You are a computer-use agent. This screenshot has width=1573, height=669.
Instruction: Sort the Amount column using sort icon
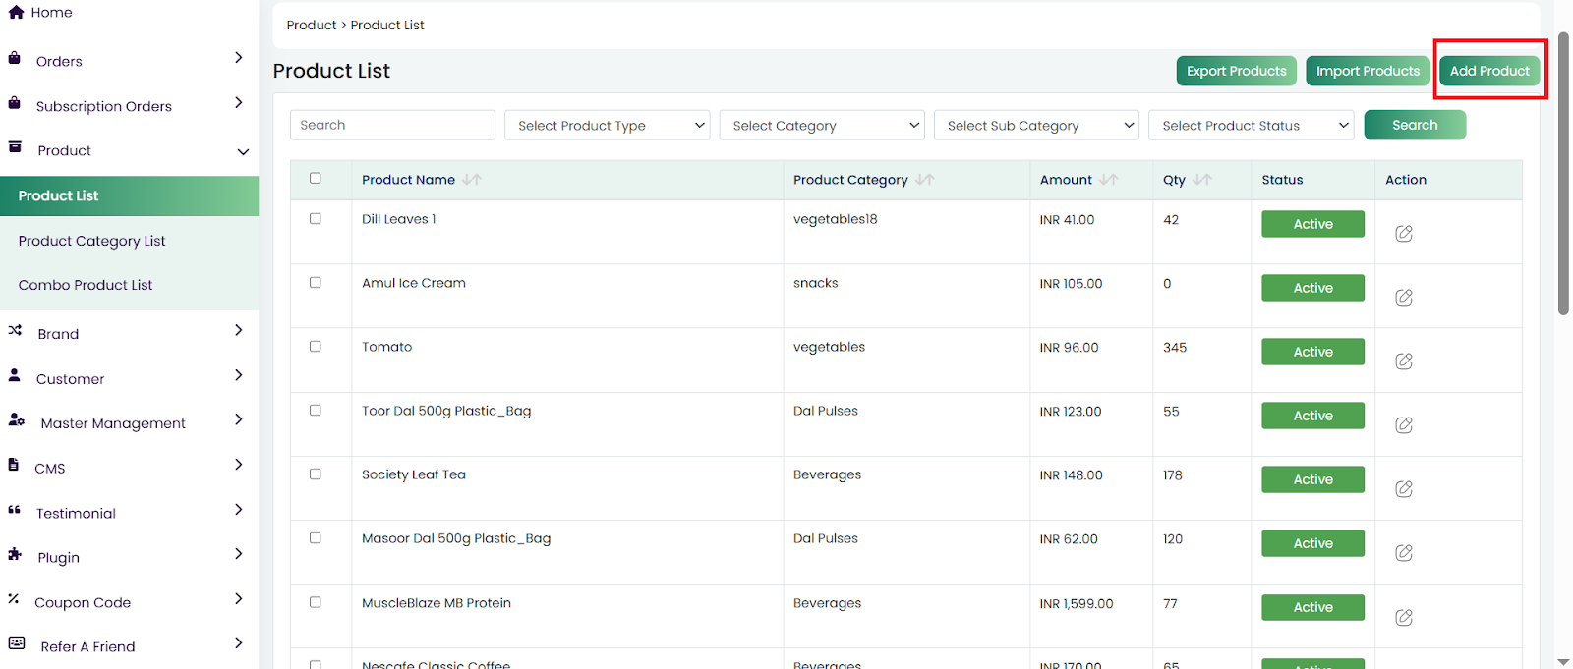[1108, 180]
